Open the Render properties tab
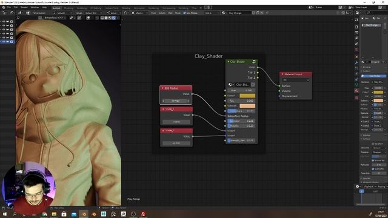388x218 pixels. coord(356,27)
